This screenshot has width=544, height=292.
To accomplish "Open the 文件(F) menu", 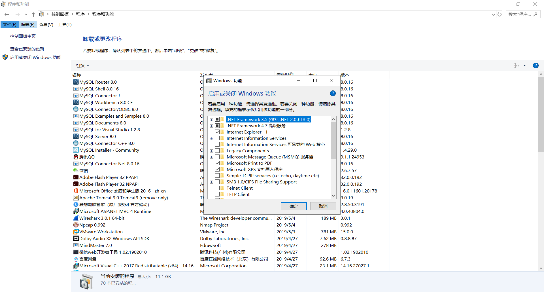I will [10, 25].
